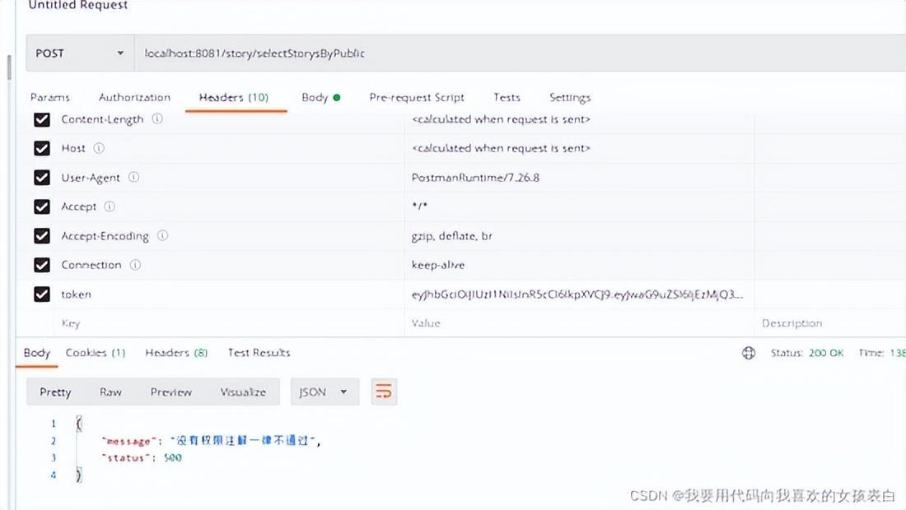This screenshot has height=510, width=906.
Task: Uncheck the Accept-Encoding header checkbox
Action: (42, 235)
